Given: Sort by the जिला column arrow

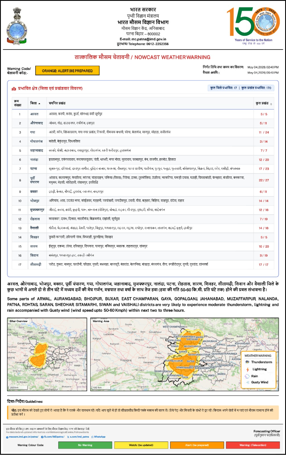Looking at the screenshot, I should (x=39, y=104).
